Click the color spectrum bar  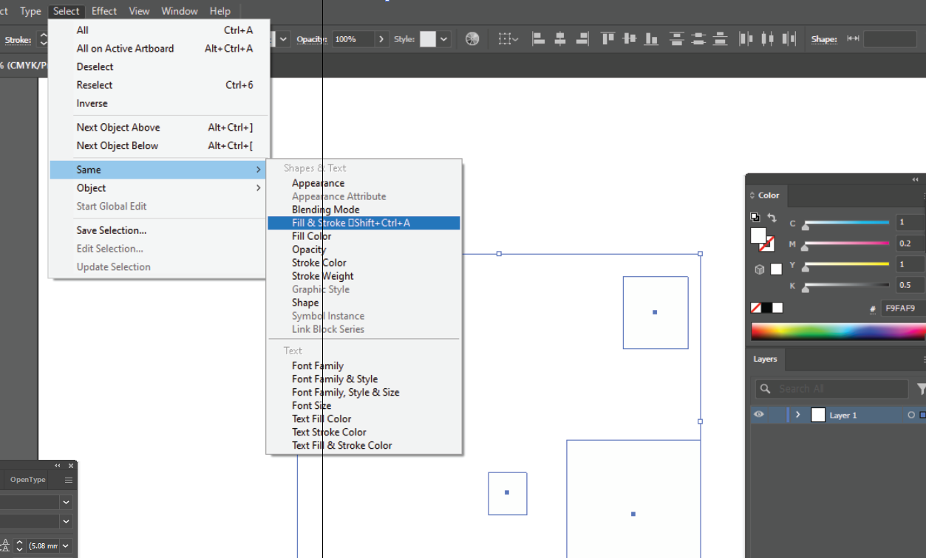click(x=838, y=331)
